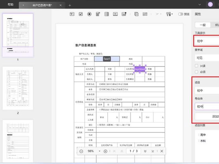The height and width of the screenshot is (164, 219).
Task: Close the 客户信息调查表 tab
Action: click(x=60, y=5)
